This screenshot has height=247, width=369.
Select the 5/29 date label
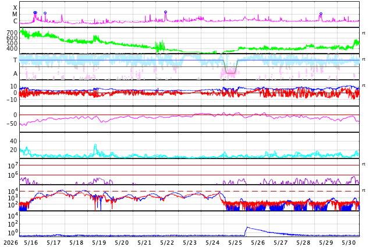326,243
